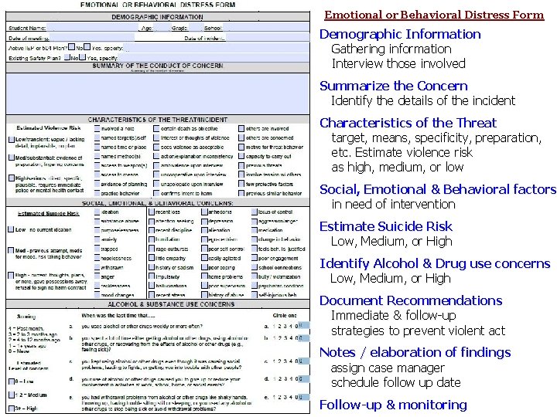
Task: Tick the 'hopelessness' checkbox
Action: [97, 258]
